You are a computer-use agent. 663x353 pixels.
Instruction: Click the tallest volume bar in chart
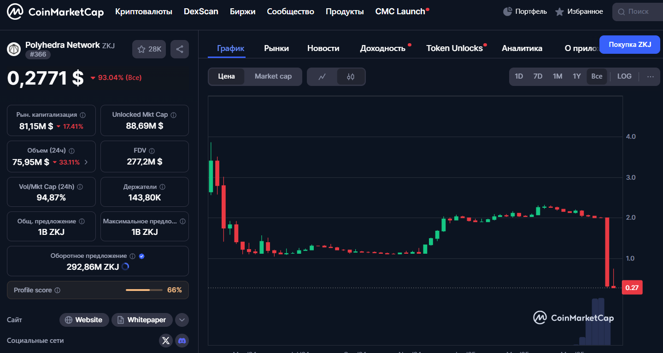click(x=601, y=322)
